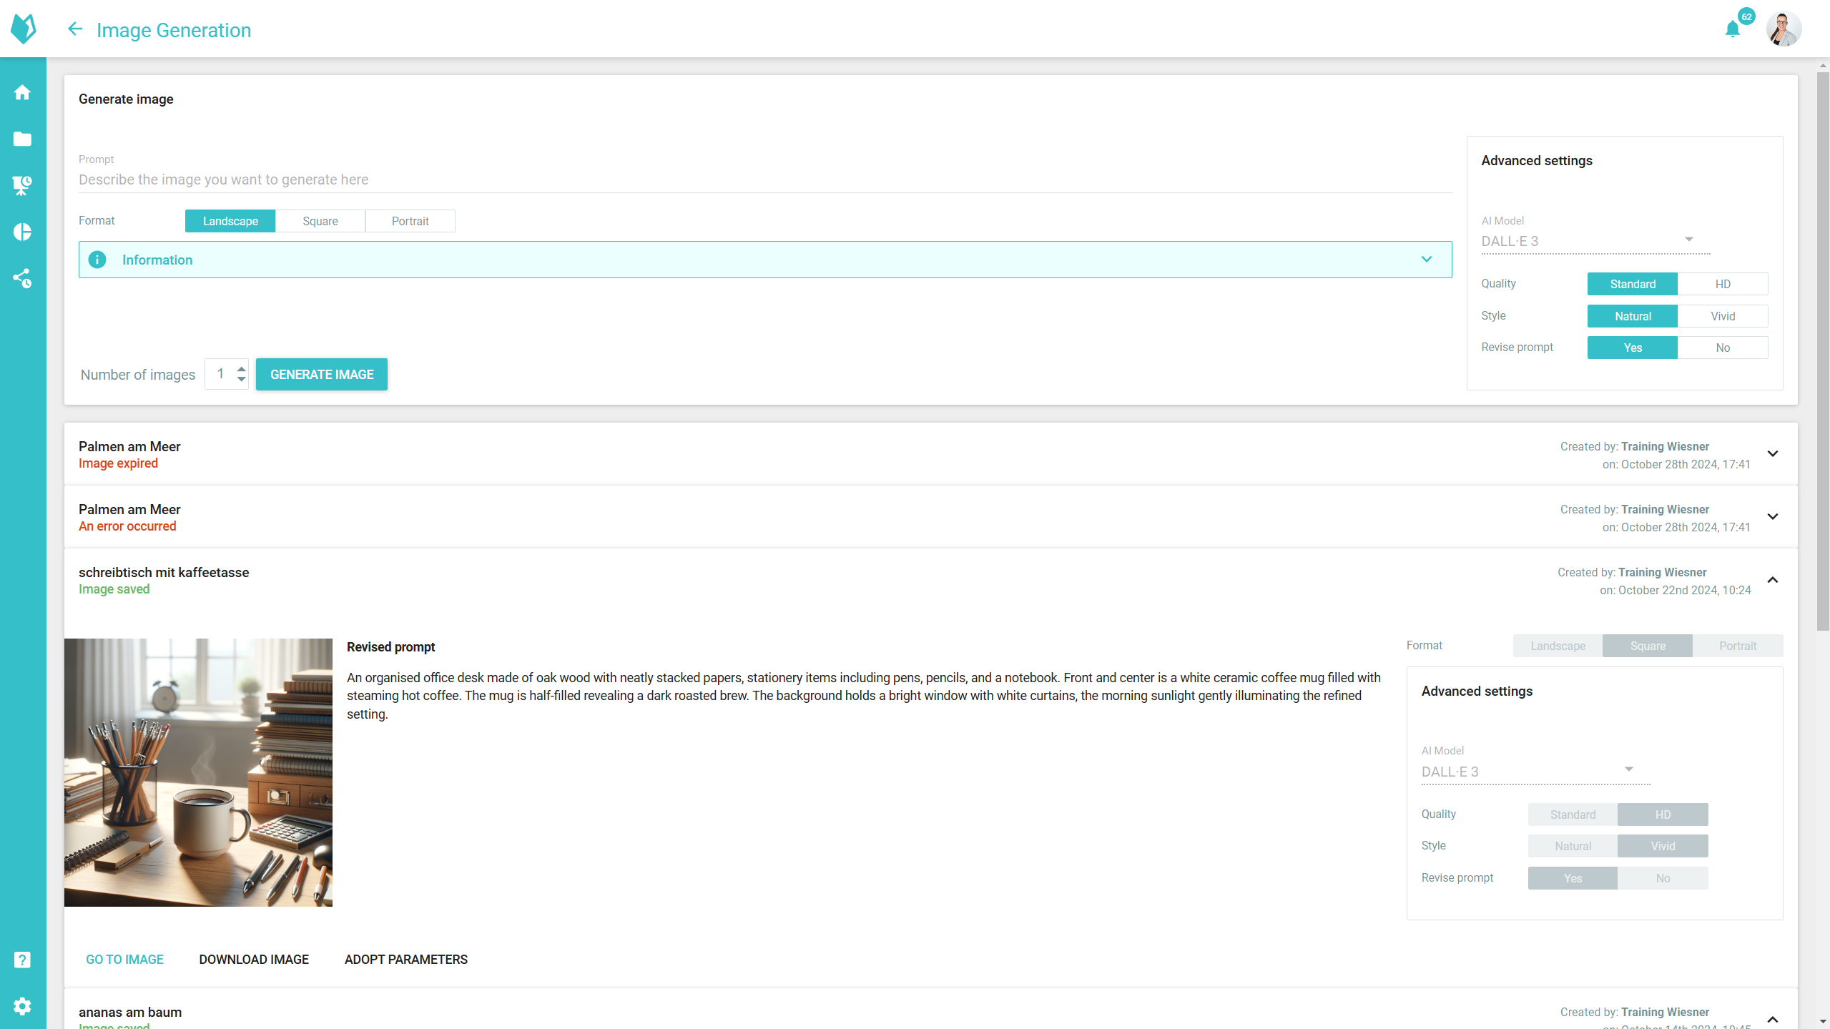Click the greyed Portrait format in saved image
The height and width of the screenshot is (1029, 1830).
(x=1738, y=646)
